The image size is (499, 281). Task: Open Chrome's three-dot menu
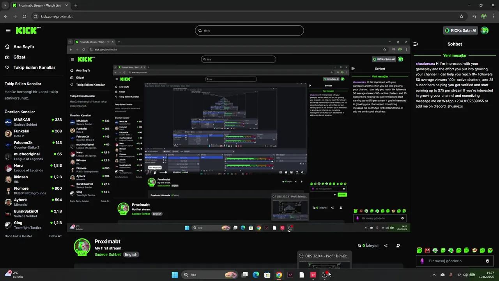[493, 16]
